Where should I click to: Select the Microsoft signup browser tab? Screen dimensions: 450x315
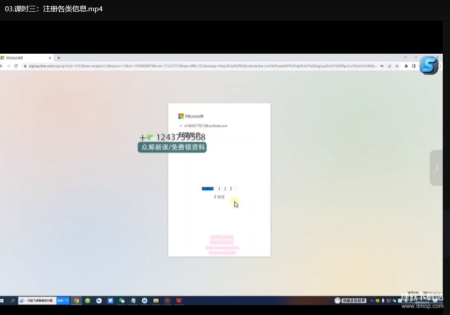[x=25, y=58]
